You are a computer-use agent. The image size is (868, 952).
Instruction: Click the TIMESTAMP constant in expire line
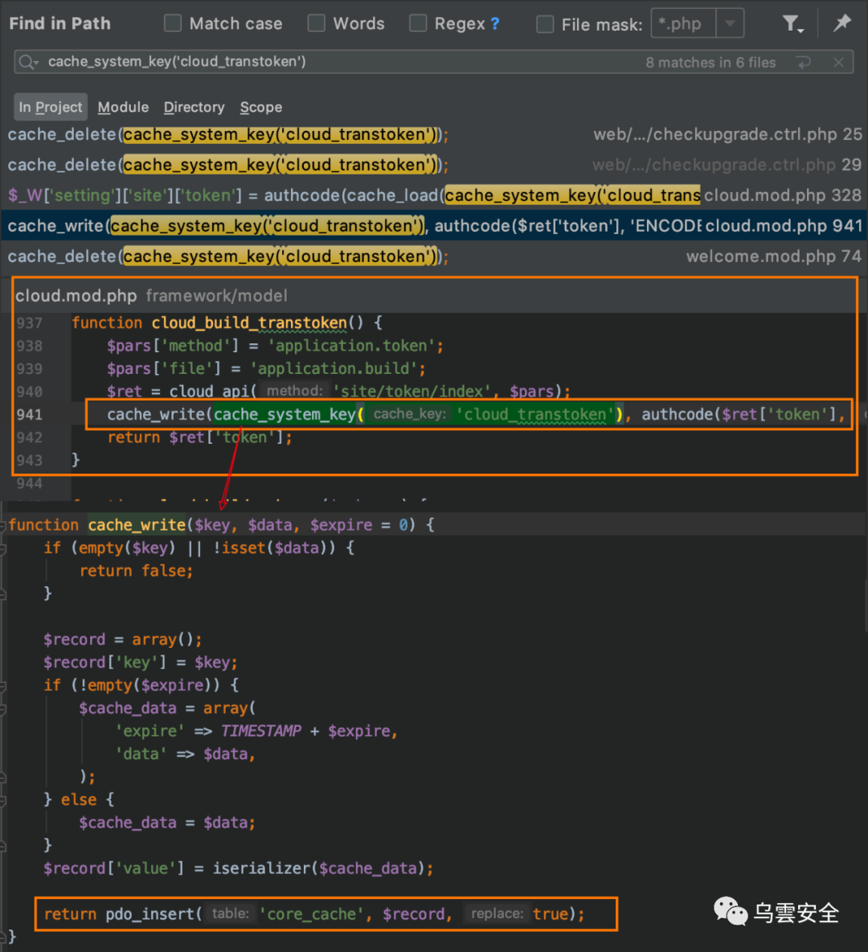(x=261, y=731)
